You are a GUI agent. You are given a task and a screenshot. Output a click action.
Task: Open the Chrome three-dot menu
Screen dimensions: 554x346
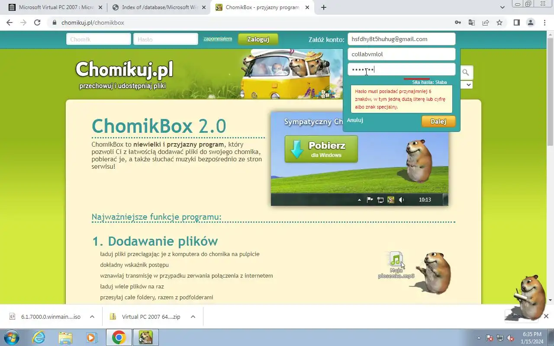544,22
